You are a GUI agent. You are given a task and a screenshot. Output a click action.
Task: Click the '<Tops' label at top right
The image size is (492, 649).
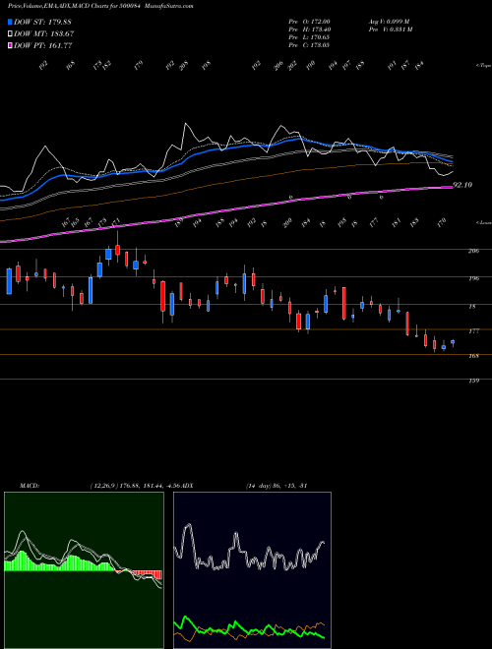point(483,65)
